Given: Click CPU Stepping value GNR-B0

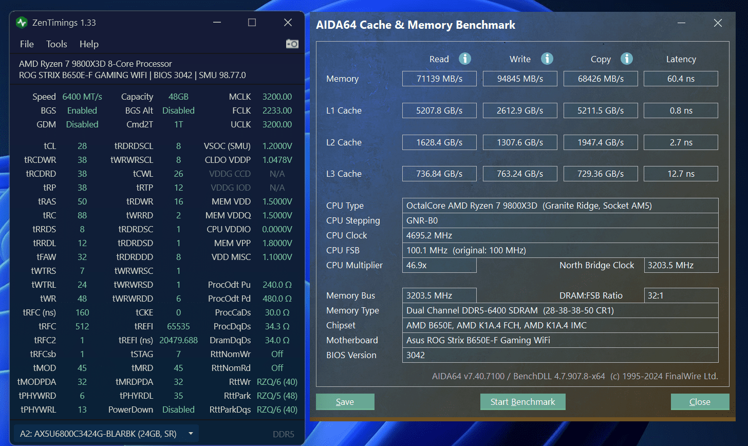Looking at the screenshot, I should tap(560, 220).
